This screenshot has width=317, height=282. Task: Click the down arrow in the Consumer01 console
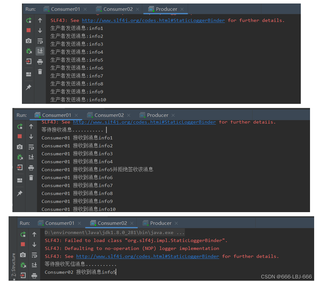tap(31, 137)
